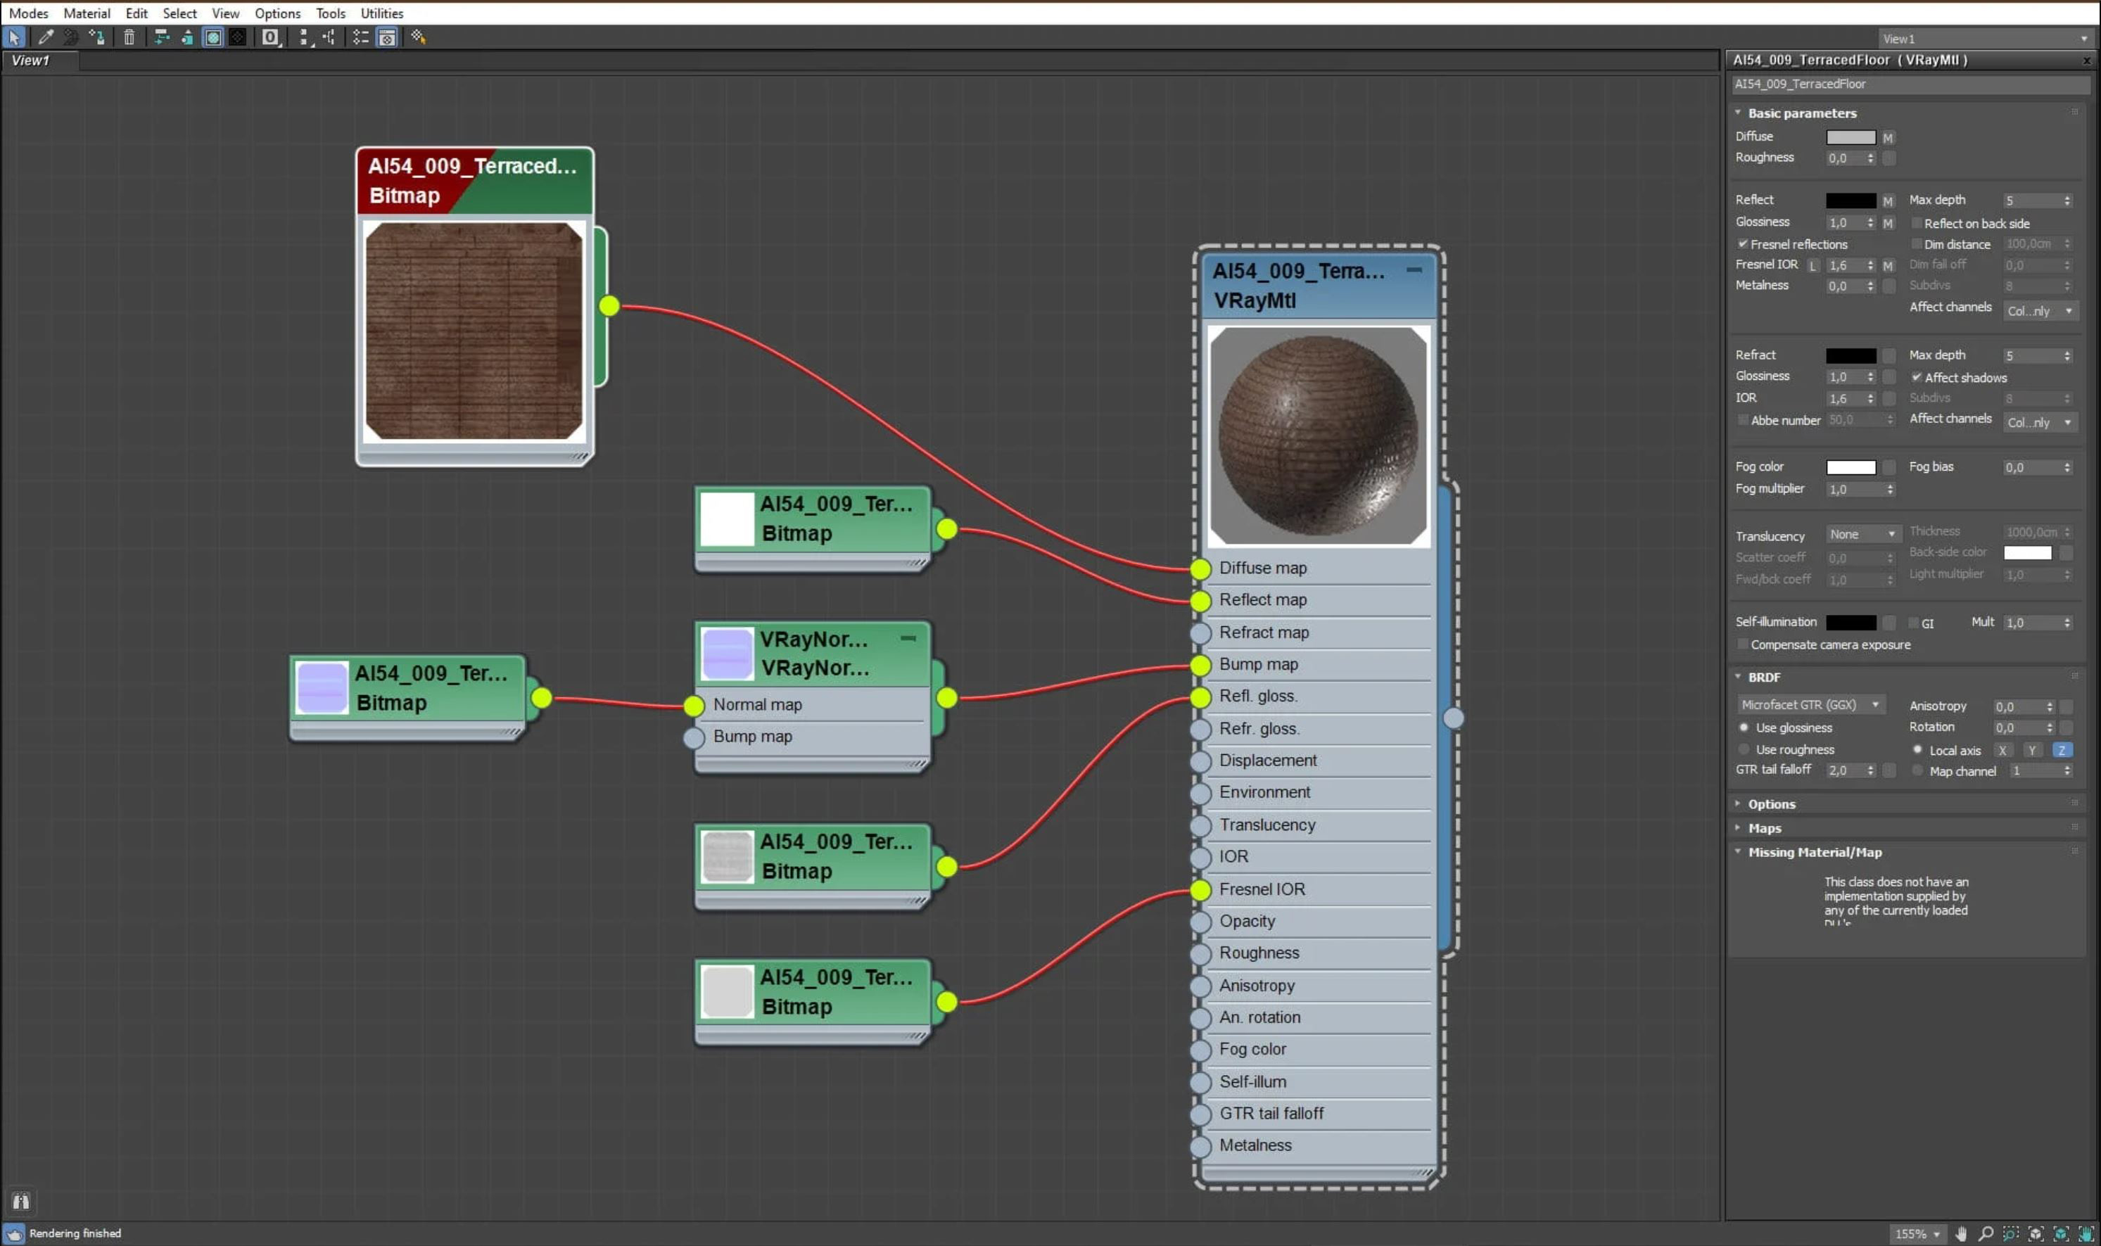Image resolution: width=2101 pixels, height=1246 pixels.
Task: Open the Utilities menu
Action: point(381,13)
